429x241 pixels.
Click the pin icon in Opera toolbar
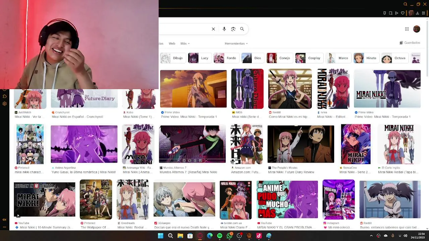[x=384, y=13]
